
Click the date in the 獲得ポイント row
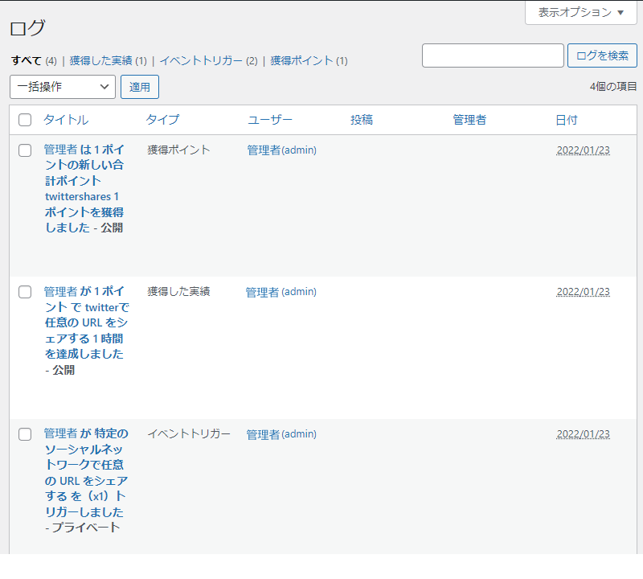tap(584, 150)
